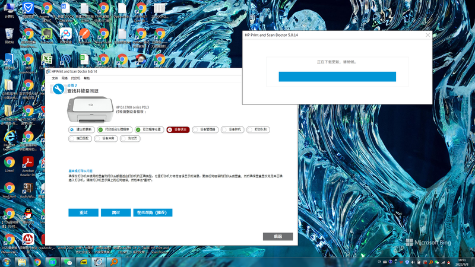Screen dimensions: 475x267
Task: Click the blue ink or printhead problem heading
Action: [80, 171]
